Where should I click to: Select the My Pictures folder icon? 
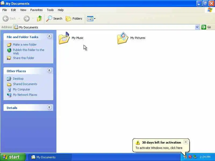123,38
